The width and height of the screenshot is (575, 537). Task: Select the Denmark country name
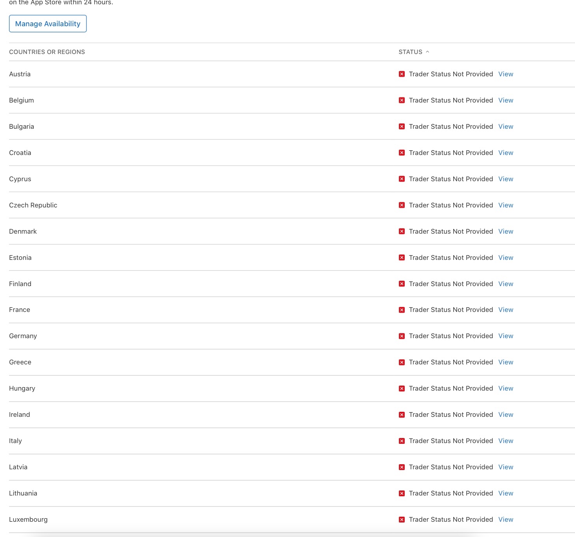[x=23, y=231]
